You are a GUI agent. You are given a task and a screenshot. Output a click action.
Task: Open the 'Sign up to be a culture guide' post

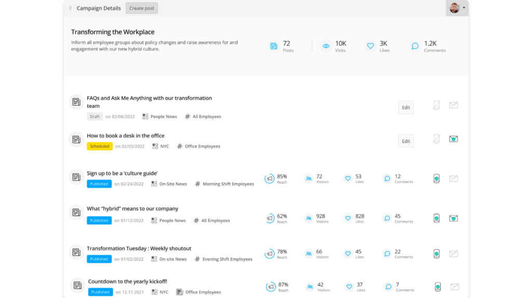point(122,173)
